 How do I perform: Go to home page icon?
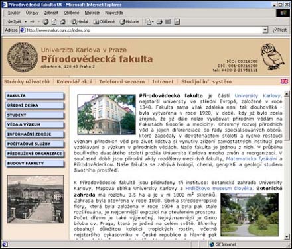pyautogui.click(x=63, y=22)
